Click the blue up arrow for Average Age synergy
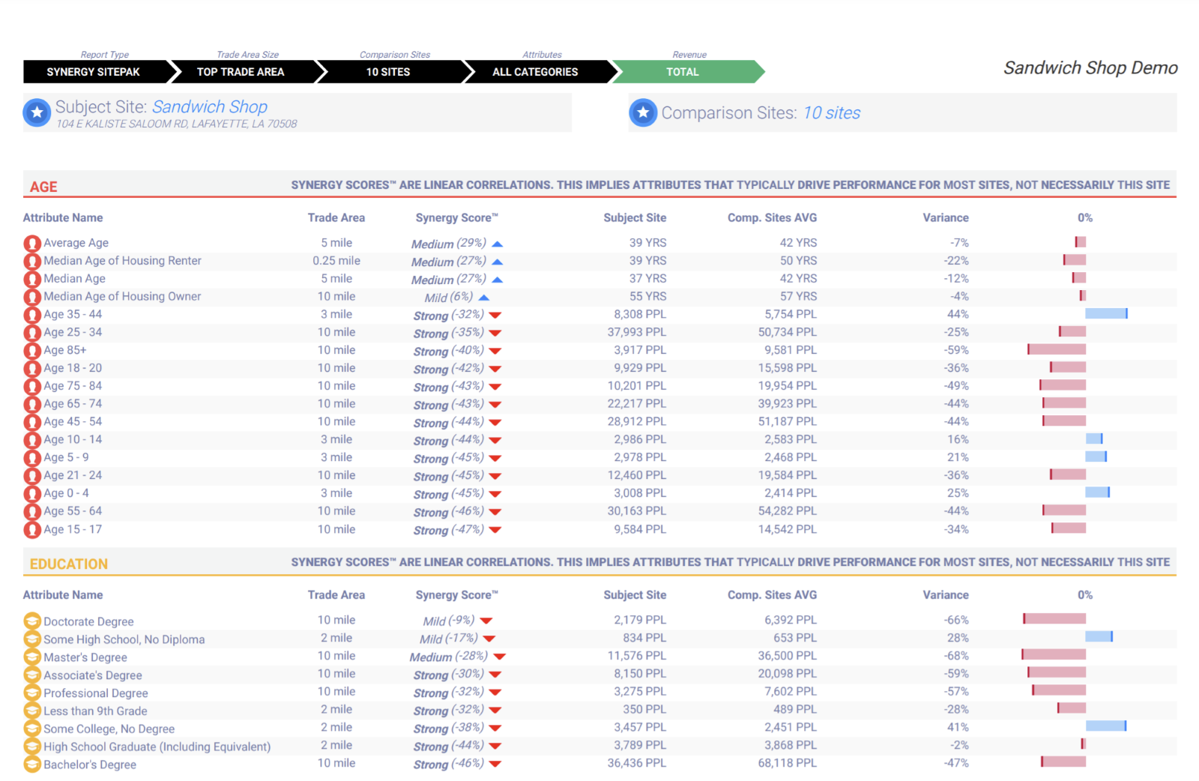 (498, 244)
